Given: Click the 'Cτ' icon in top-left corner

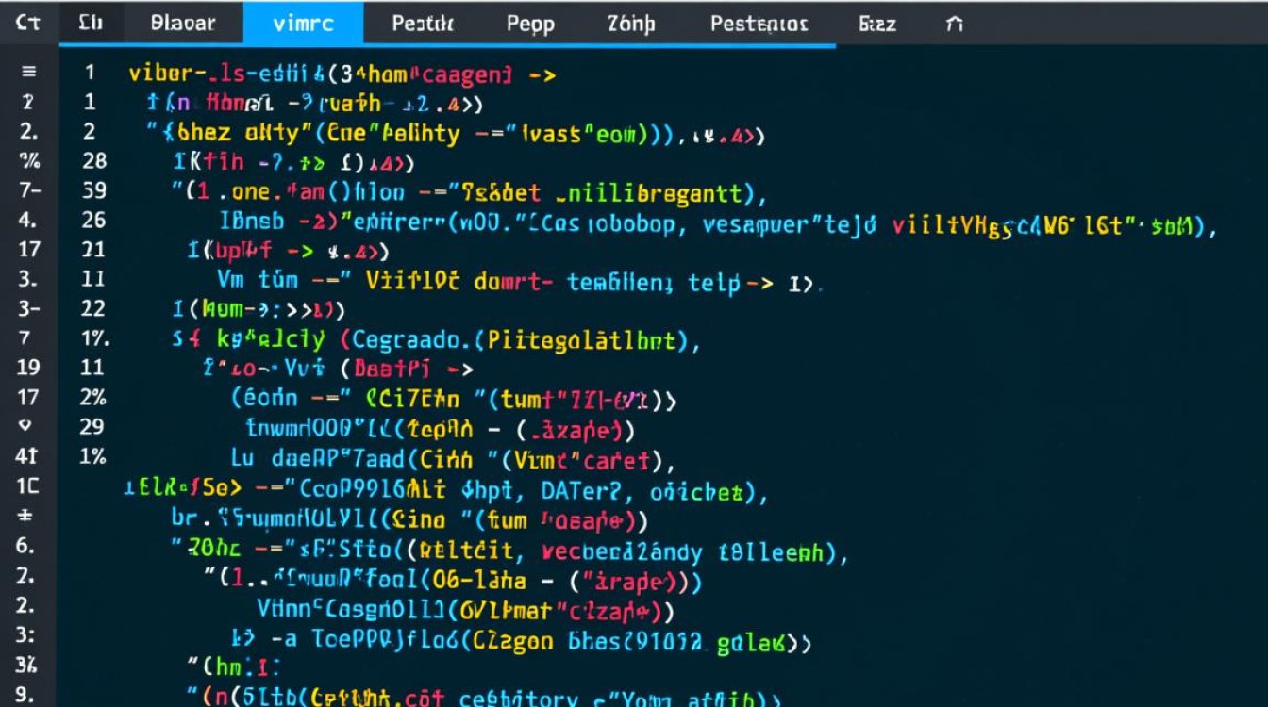Looking at the screenshot, I should pos(28,24).
